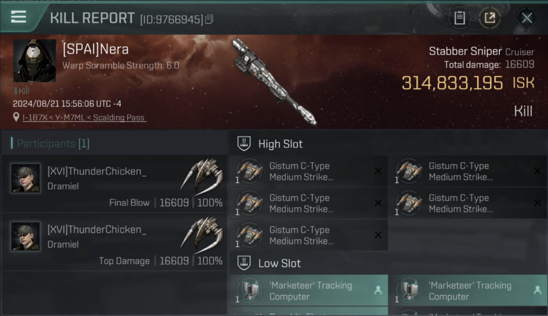Select the Participants [1] header
The height and width of the screenshot is (316, 548).
click(x=53, y=144)
